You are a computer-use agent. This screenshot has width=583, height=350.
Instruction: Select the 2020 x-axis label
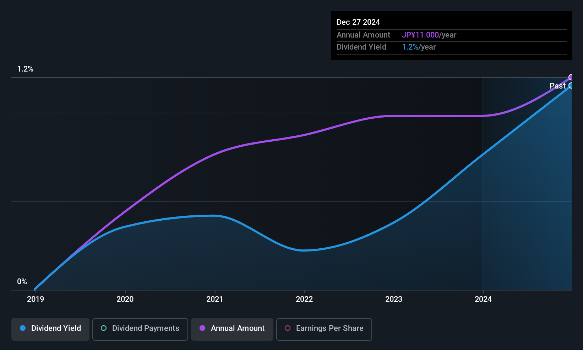pyautogui.click(x=125, y=299)
